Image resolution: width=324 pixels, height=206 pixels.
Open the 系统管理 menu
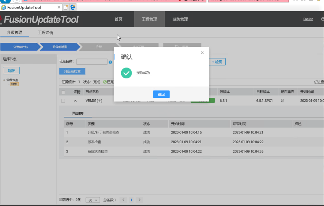click(180, 19)
